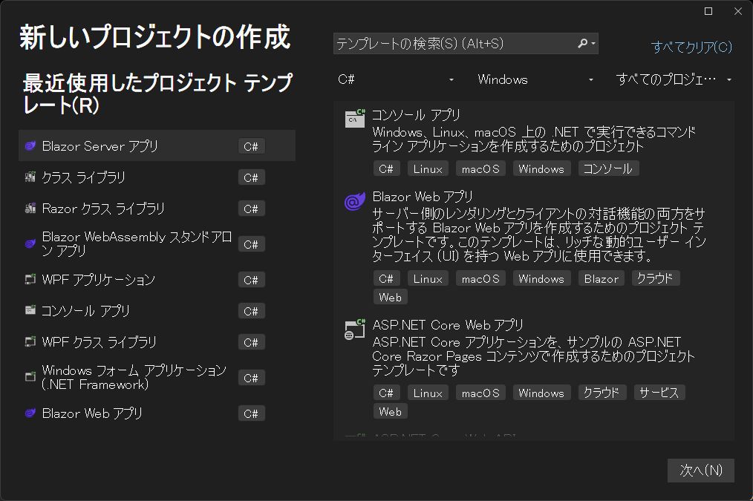The image size is (753, 501).
Task: Click Windows tag under コンソール アプリ
Action: pyautogui.click(x=541, y=168)
